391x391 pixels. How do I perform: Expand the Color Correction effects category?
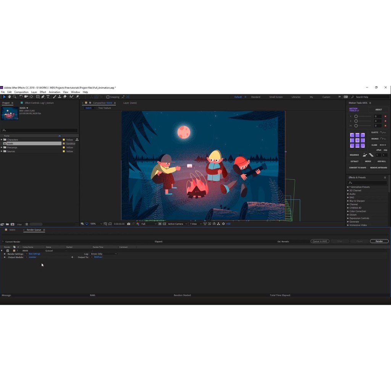[348, 211]
